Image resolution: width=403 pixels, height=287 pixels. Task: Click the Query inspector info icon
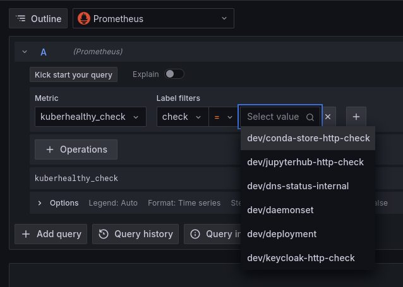click(195, 234)
